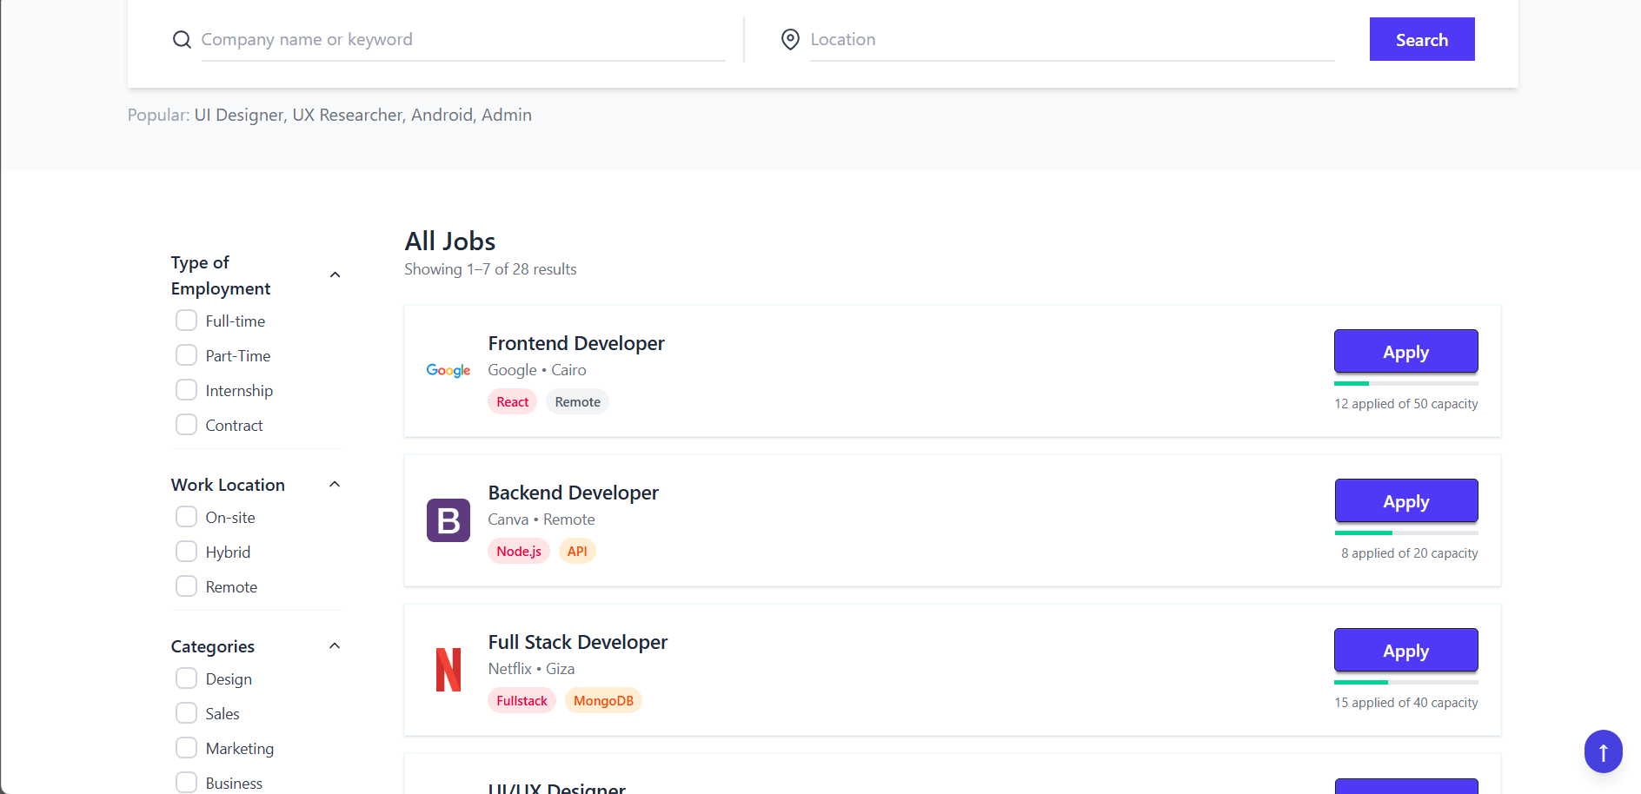
Task: Click the Google company logo
Action: 448,371
